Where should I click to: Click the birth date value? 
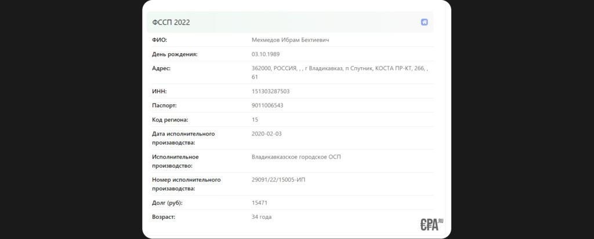[266, 54]
